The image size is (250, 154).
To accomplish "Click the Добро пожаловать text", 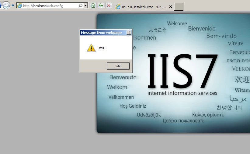I will (x=183, y=121).
